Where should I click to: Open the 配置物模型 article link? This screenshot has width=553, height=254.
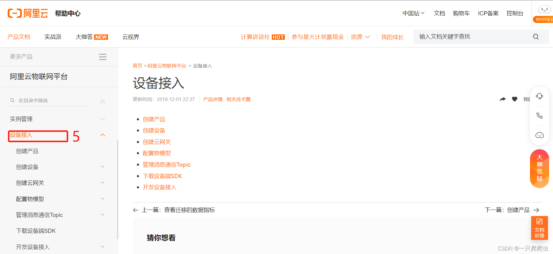157,153
